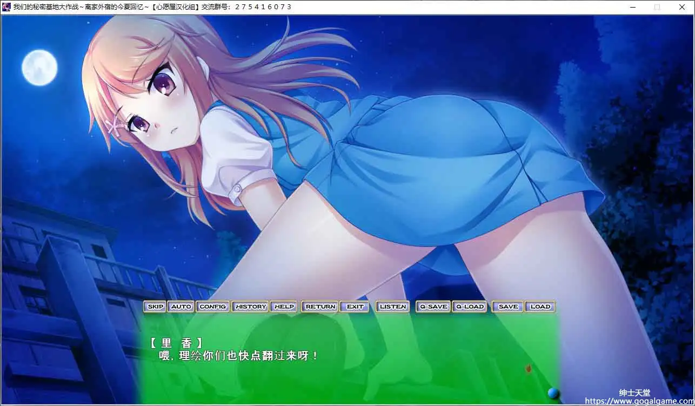The image size is (695, 406).
Task: Quick save with the Q-SAVE button
Action: pos(433,307)
